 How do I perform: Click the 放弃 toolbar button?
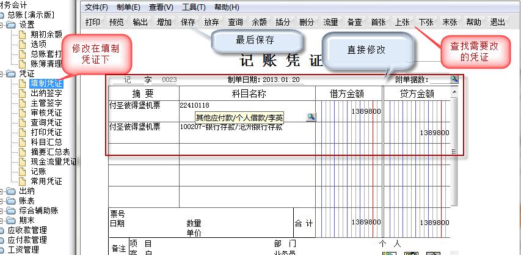pyautogui.click(x=212, y=22)
